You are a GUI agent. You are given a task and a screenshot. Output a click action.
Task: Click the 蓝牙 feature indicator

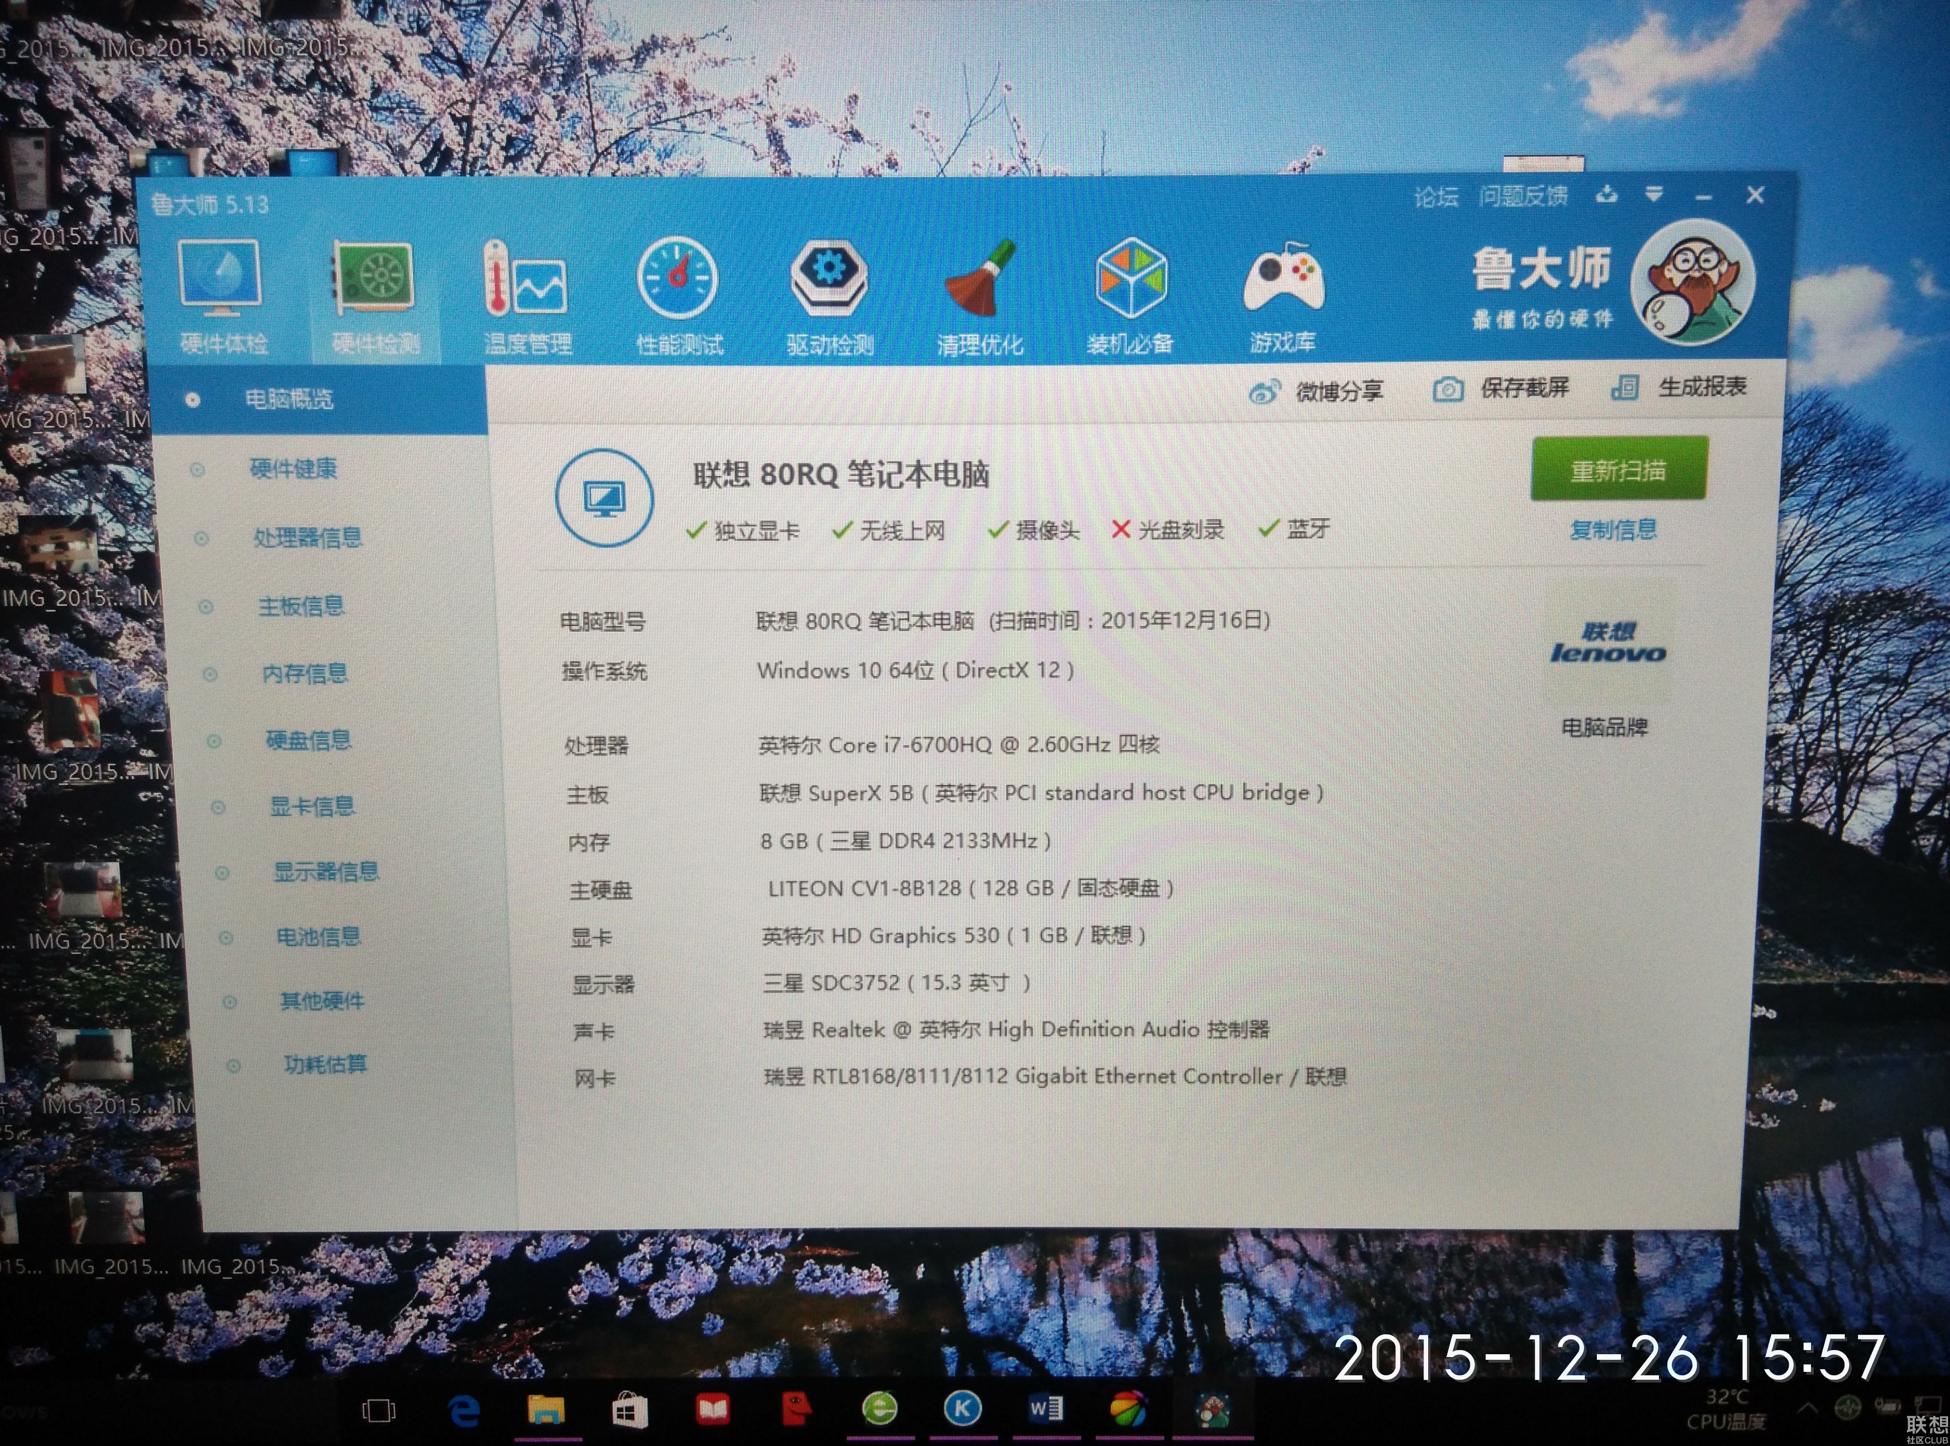pos(1294,529)
